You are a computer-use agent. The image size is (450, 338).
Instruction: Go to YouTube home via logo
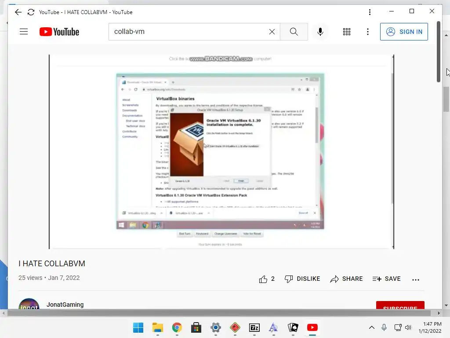point(59,32)
